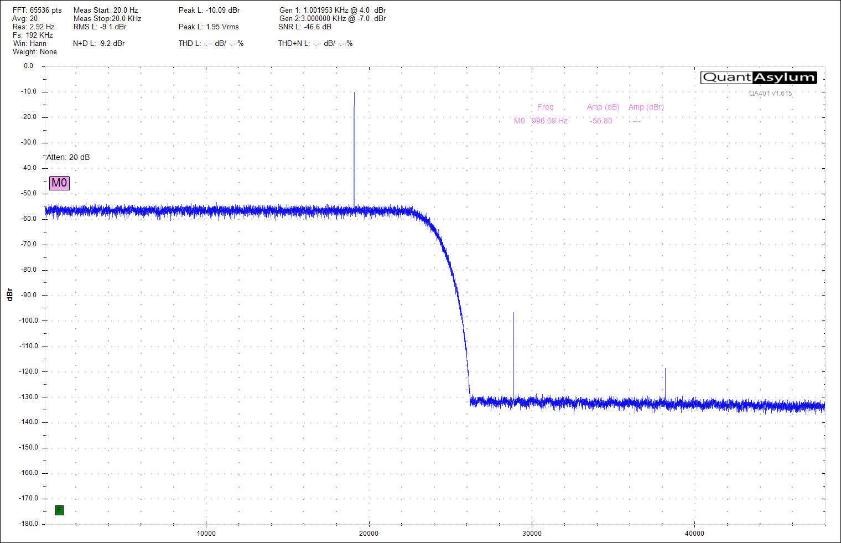Click the M0 marker amplitude '-55.80'
841x543 pixels.
[x=601, y=121]
